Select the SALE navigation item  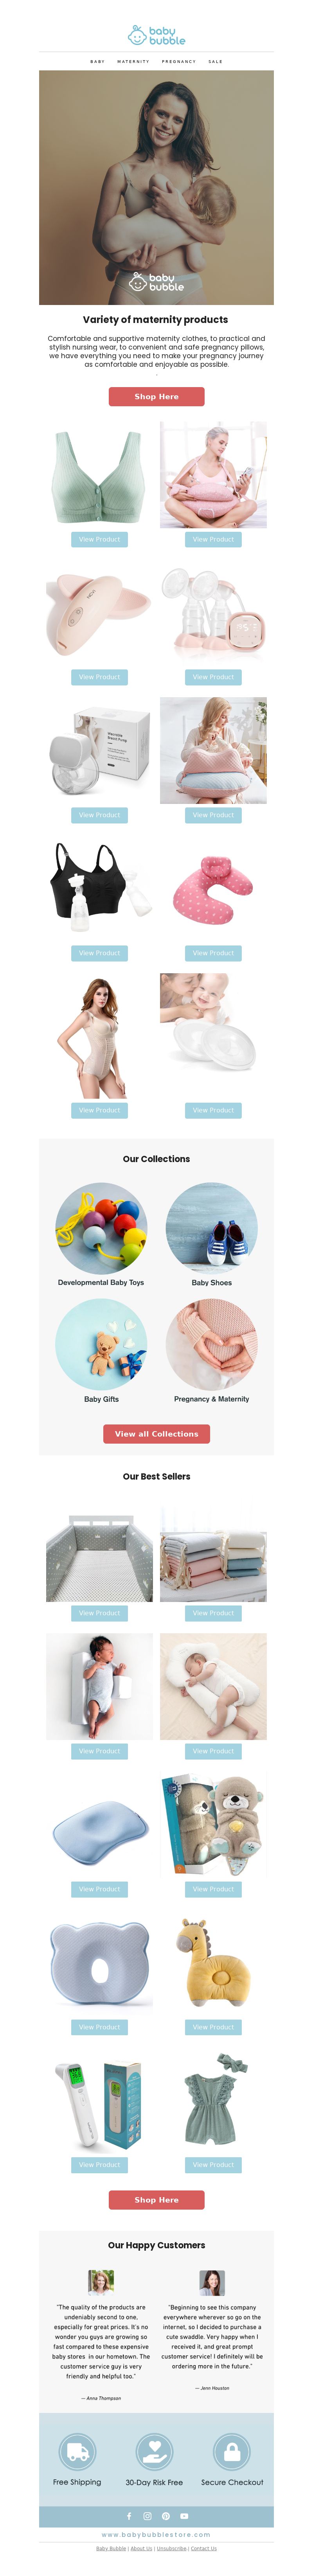(215, 61)
